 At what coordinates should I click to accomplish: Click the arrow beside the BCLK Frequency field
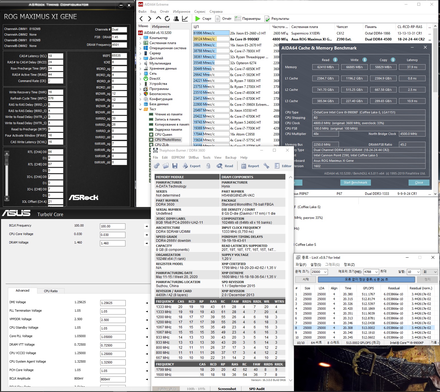(146, 226)
